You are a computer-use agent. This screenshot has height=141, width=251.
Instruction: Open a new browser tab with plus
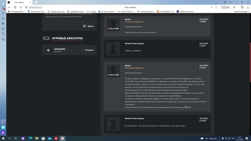(36, 2)
